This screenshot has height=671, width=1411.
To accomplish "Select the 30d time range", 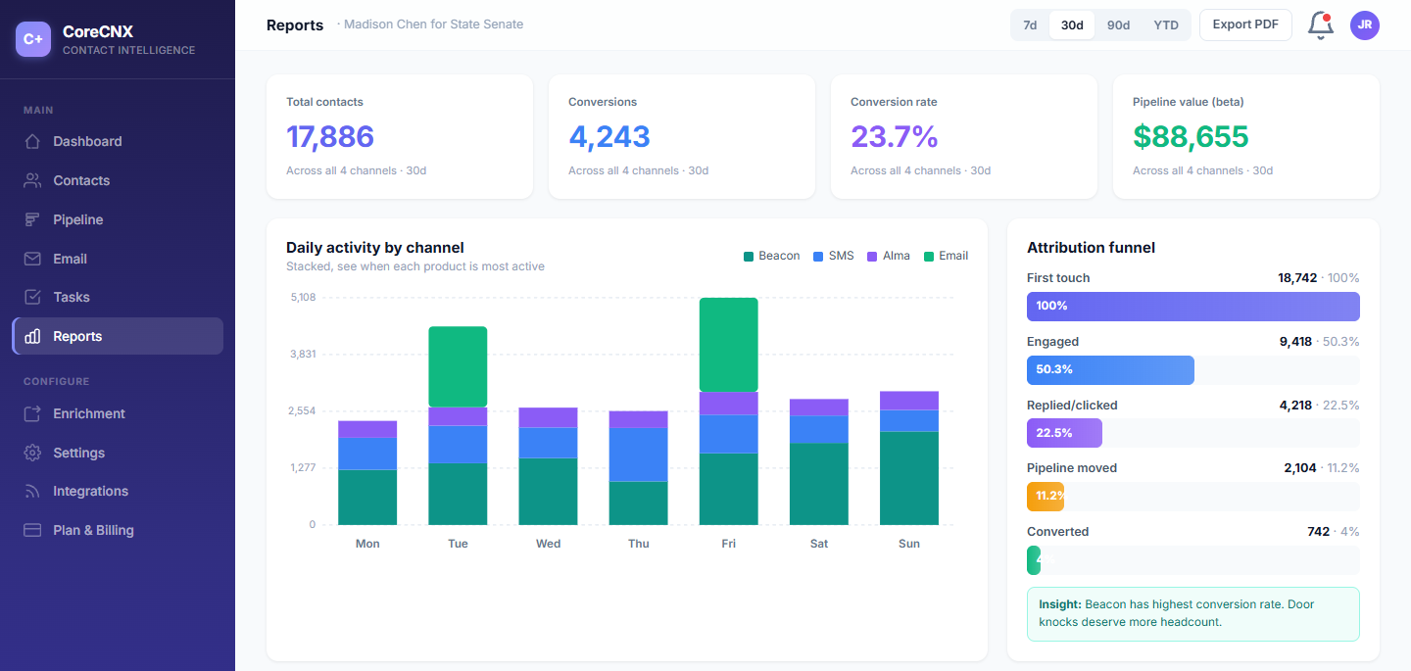I will click(1072, 25).
